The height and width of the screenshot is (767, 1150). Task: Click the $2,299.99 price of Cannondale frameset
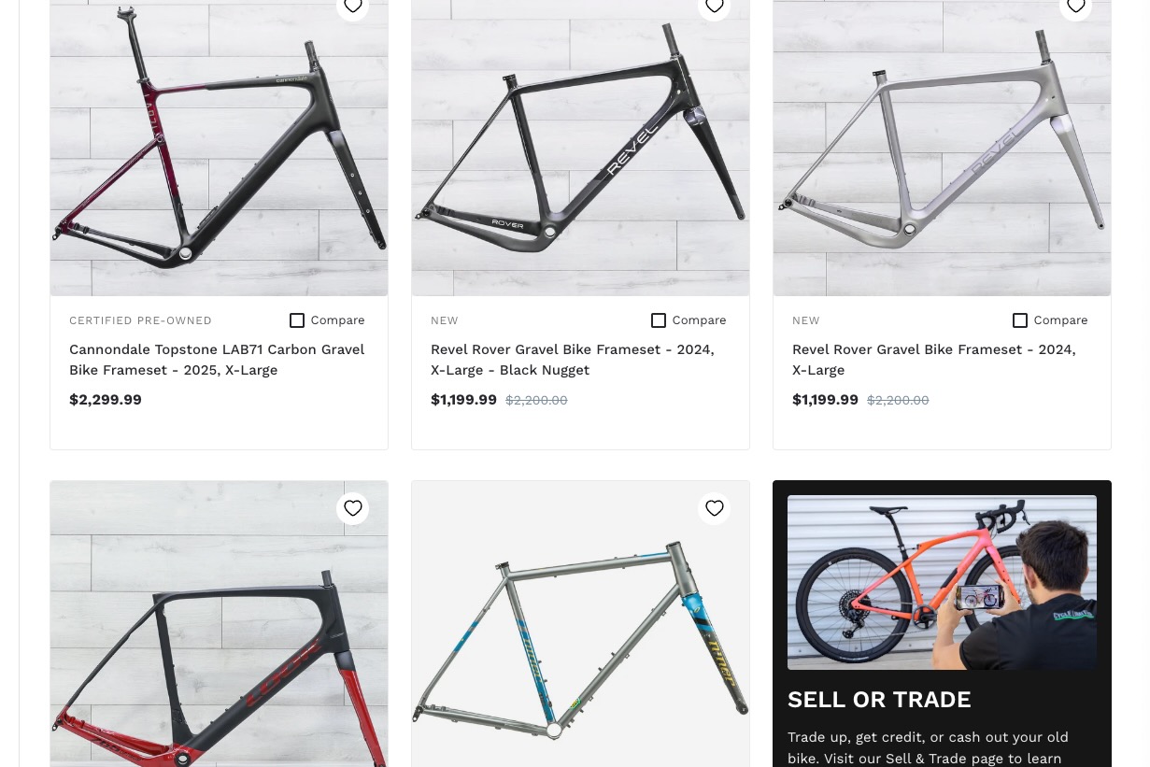[x=106, y=400]
